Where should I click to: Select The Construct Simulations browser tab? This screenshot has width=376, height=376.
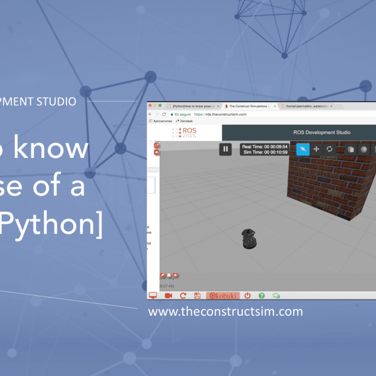pos(247,107)
